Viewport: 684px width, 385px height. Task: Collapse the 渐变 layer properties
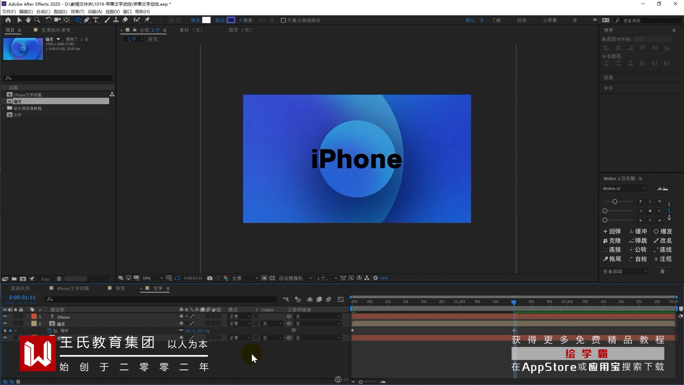click(x=28, y=324)
